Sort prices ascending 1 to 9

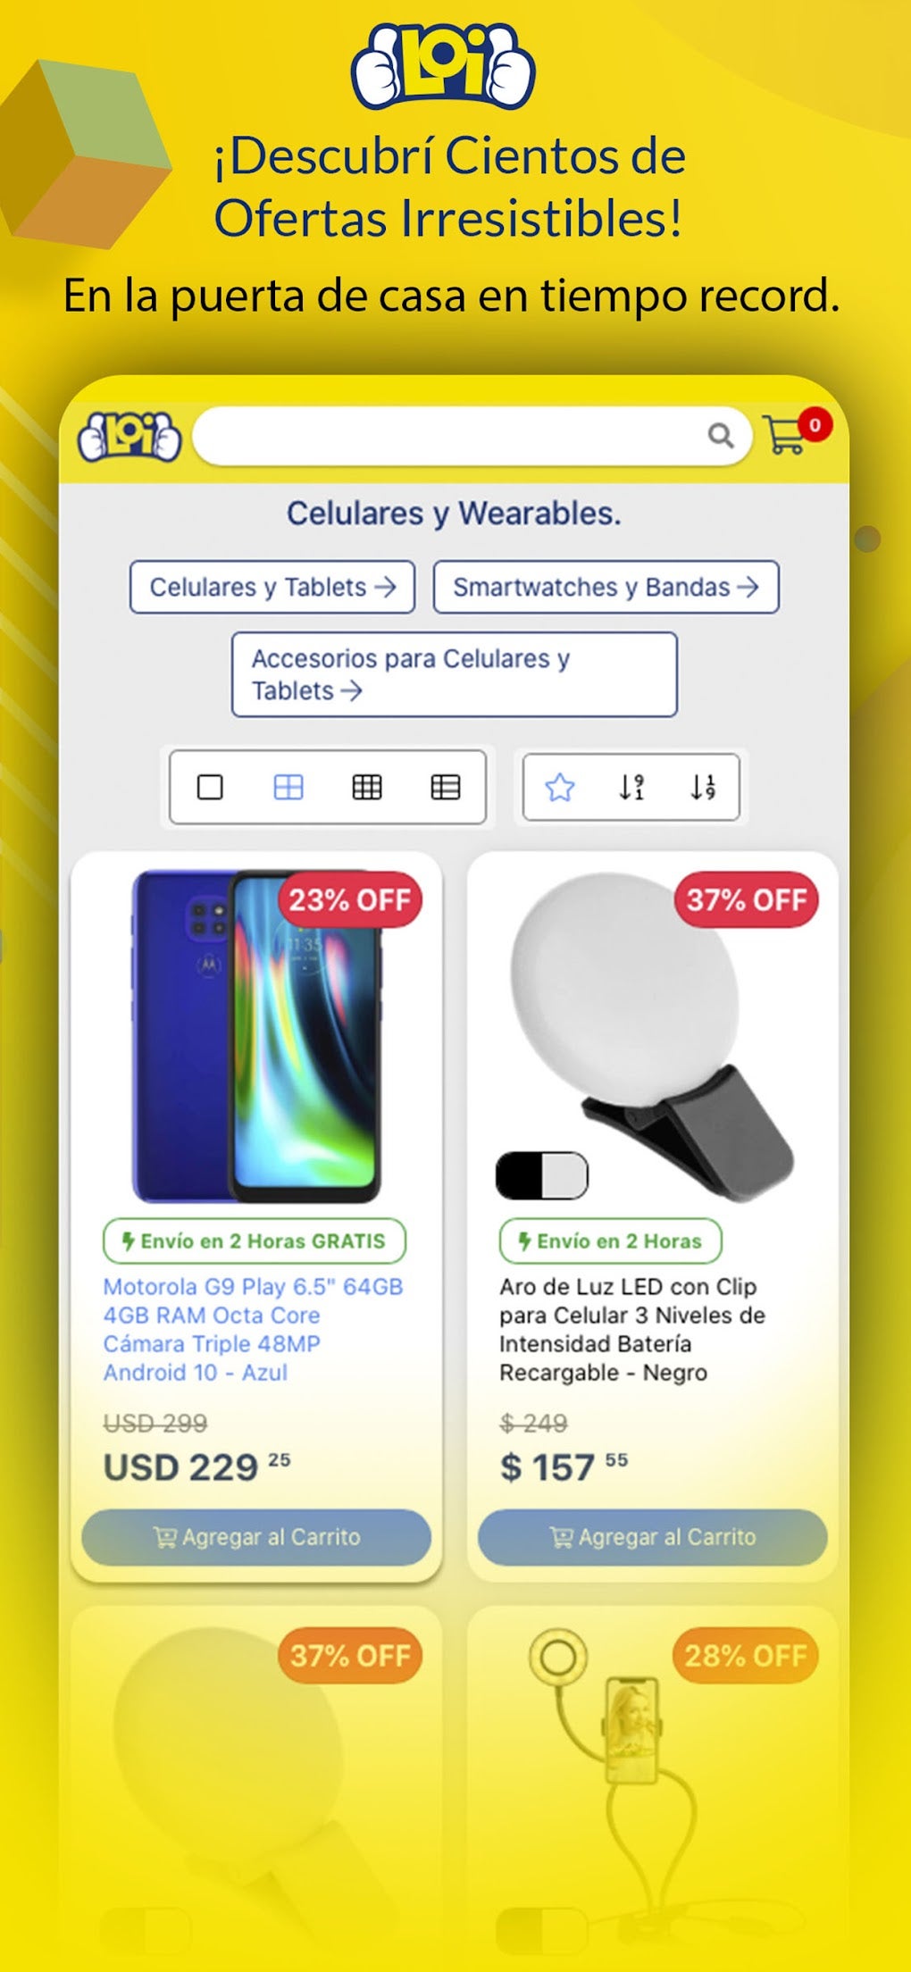pos(703,787)
